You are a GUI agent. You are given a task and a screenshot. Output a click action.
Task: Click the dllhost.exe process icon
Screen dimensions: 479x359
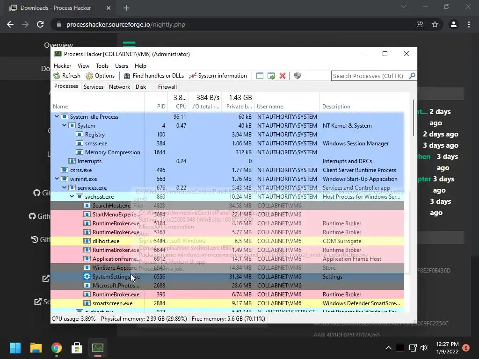point(87,241)
